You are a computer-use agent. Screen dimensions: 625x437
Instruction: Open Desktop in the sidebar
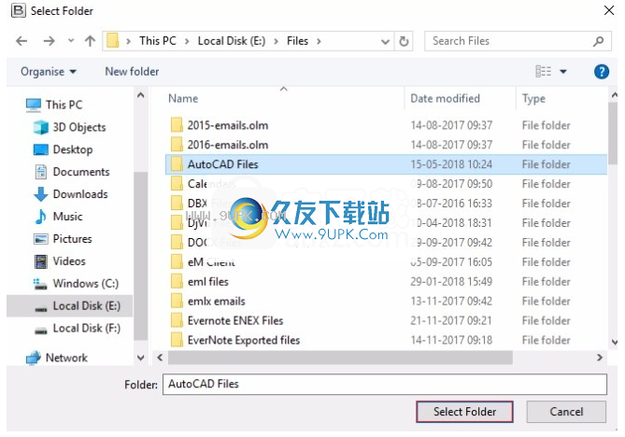click(64, 149)
